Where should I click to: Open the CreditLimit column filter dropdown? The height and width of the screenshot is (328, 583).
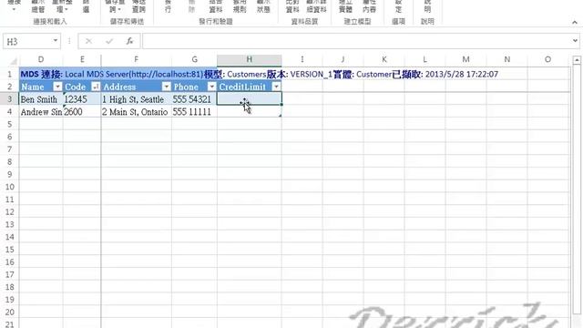tap(276, 87)
